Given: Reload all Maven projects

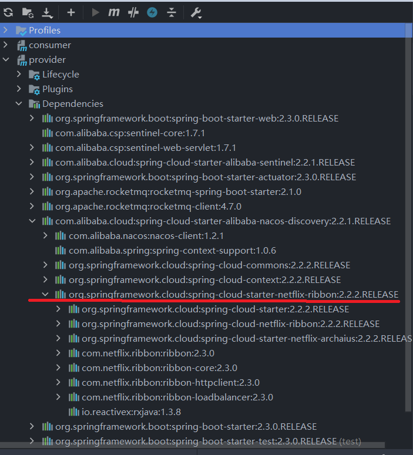Looking at the screenshot, I should point(8,12).
